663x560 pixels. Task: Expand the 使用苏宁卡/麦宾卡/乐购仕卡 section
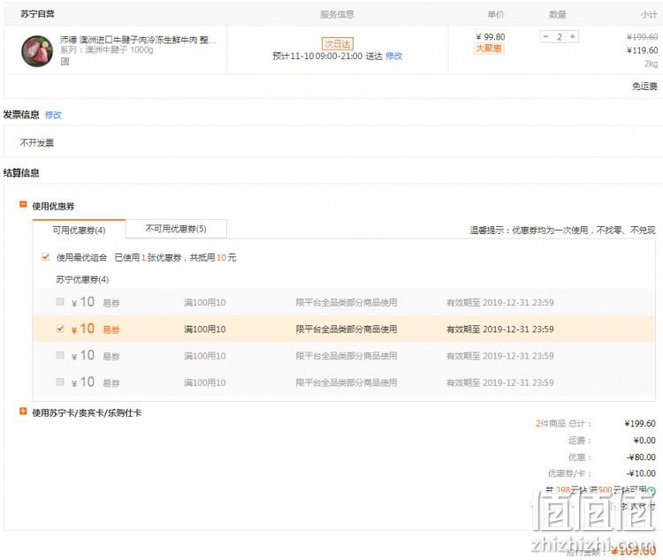[23, 412]
